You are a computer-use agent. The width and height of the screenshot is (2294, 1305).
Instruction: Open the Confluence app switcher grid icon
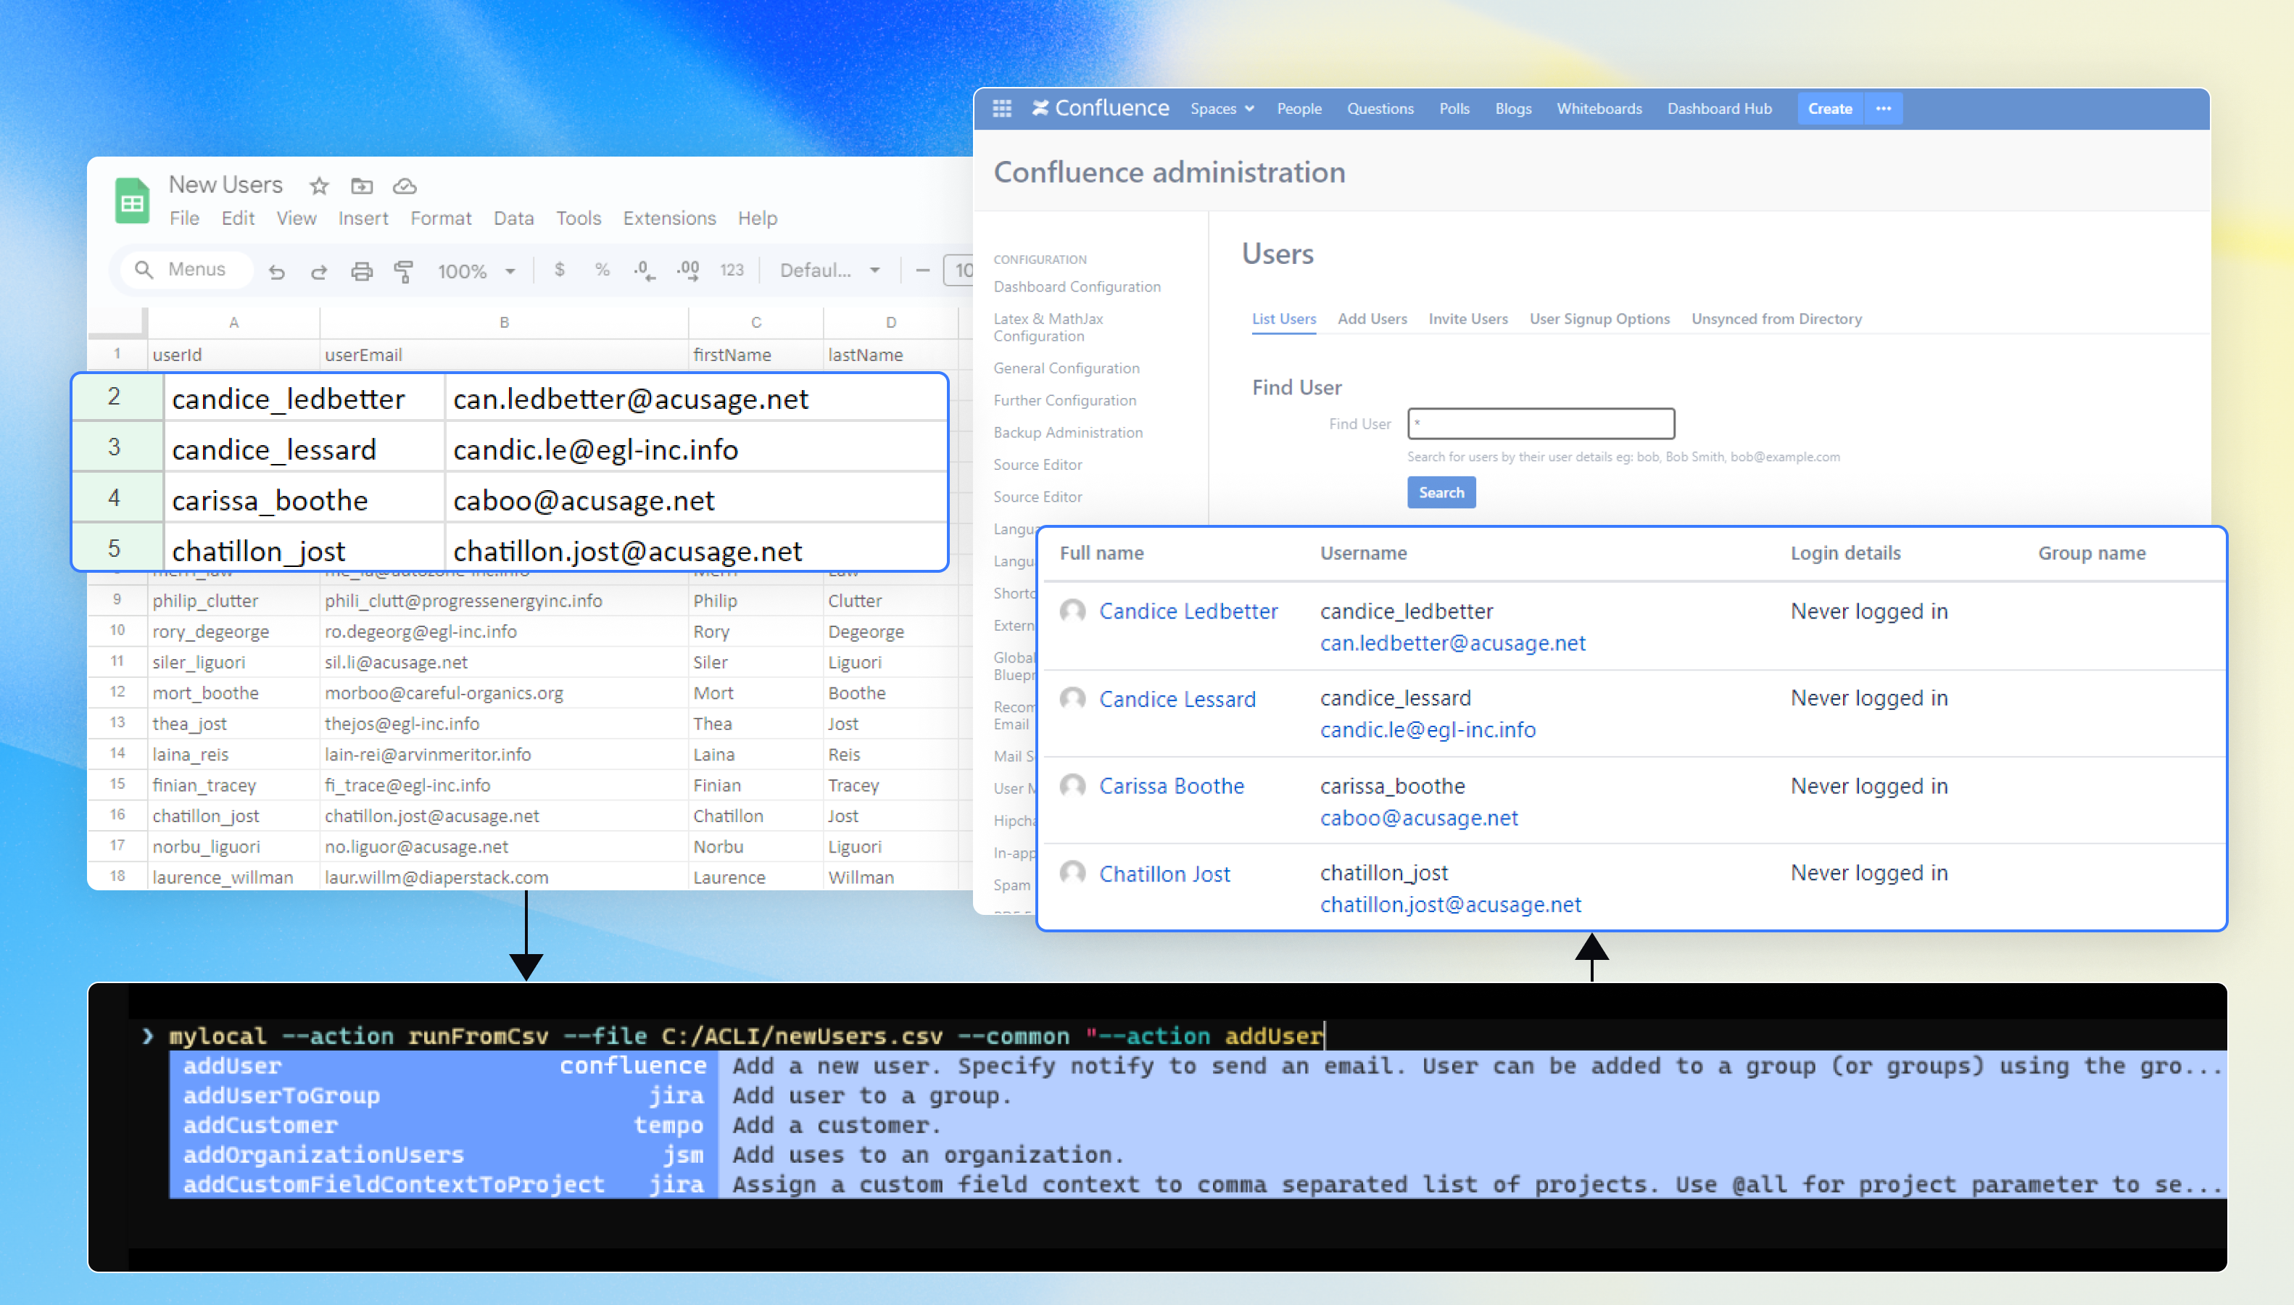pyautogui.click(x=1002, y=109)
